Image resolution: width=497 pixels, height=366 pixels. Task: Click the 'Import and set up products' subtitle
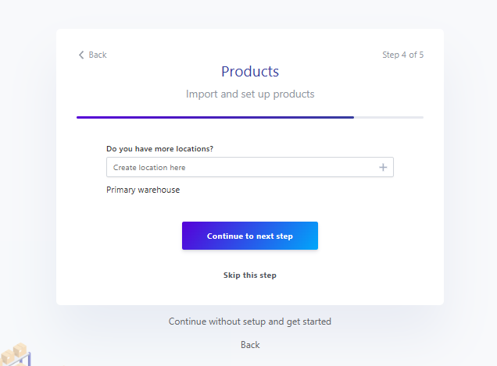pos(250,94)
